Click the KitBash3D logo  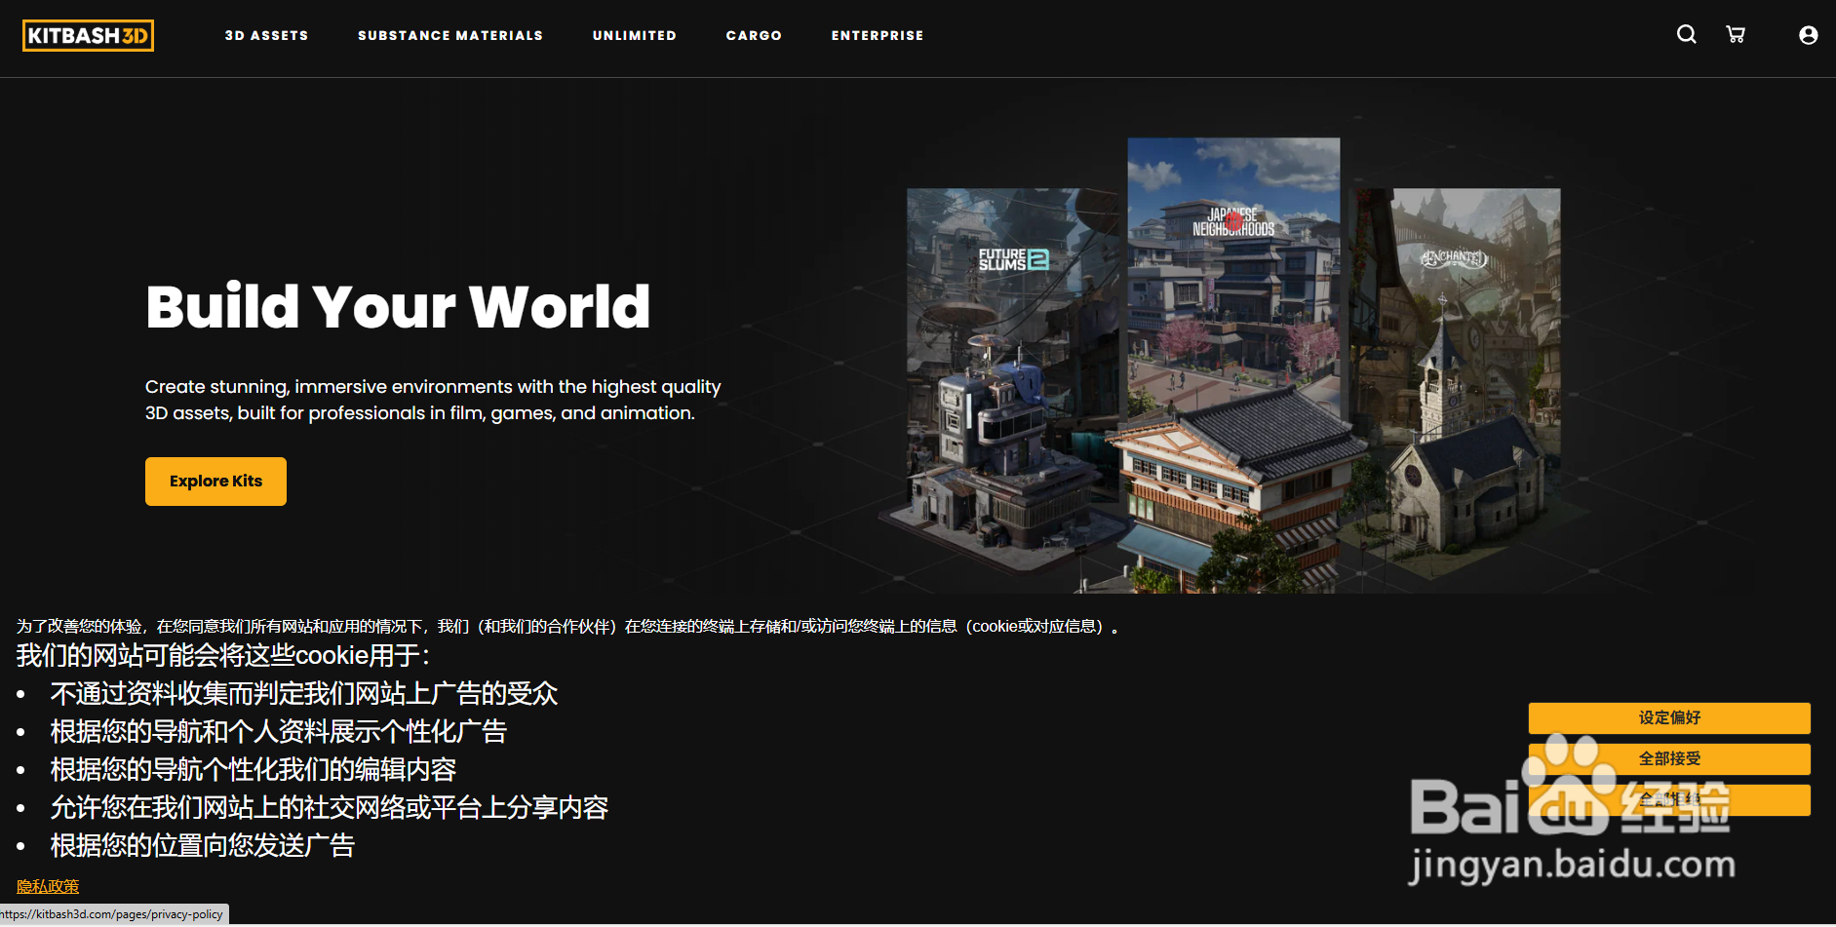click(88, 35)
